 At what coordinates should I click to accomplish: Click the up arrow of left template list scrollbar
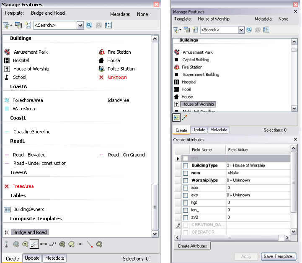(155, 39)
